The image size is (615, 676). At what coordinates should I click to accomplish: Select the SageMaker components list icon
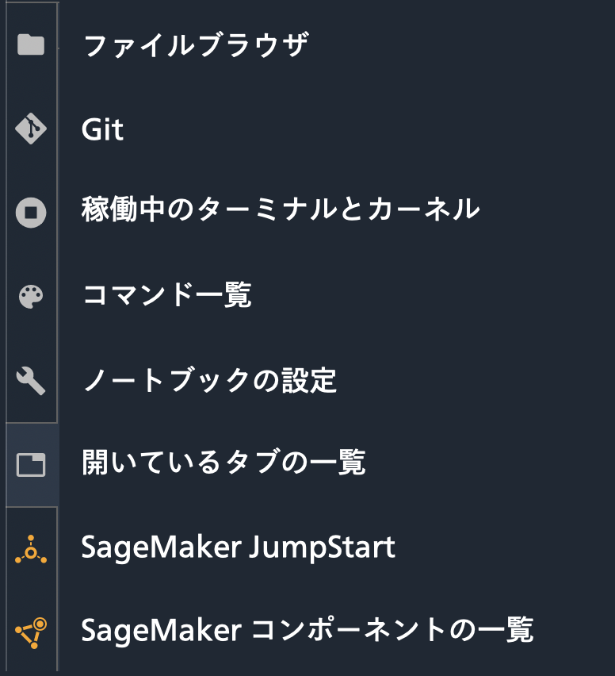tap(32, 632)
